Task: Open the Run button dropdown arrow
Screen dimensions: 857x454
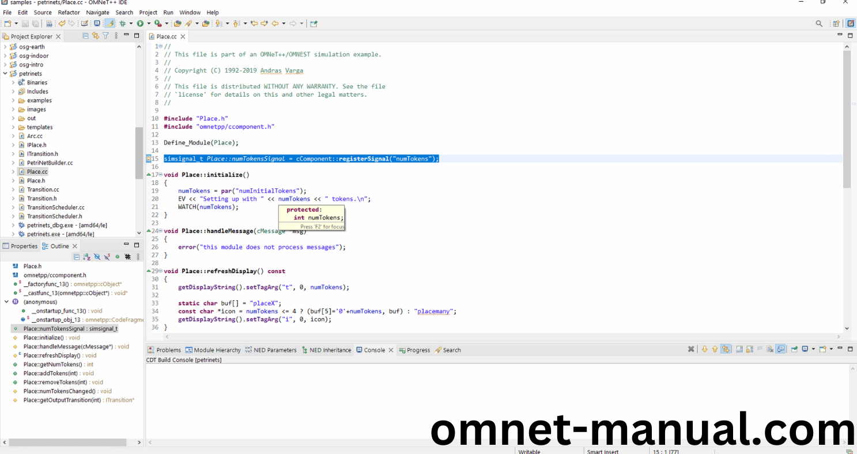Action: (x=148, y=24)
